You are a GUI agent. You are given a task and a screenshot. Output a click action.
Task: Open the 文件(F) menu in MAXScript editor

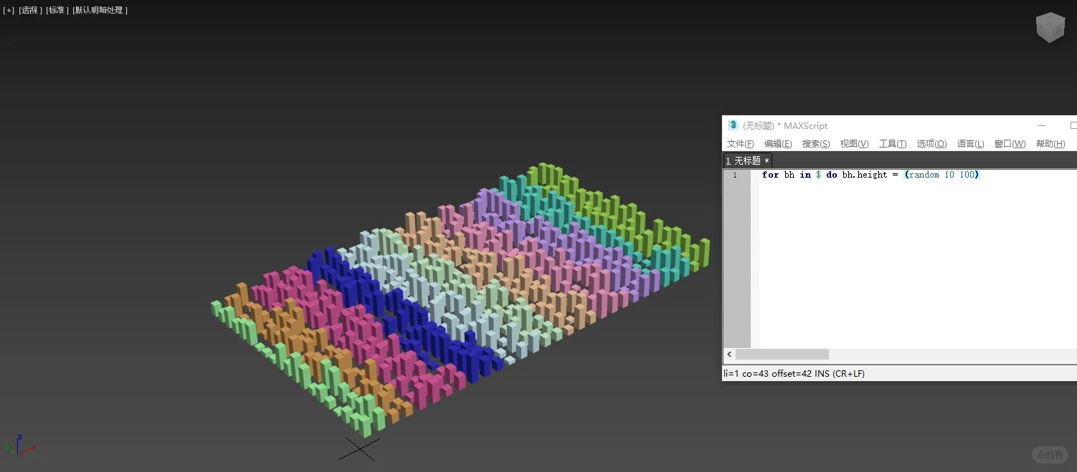coord(740,143)
